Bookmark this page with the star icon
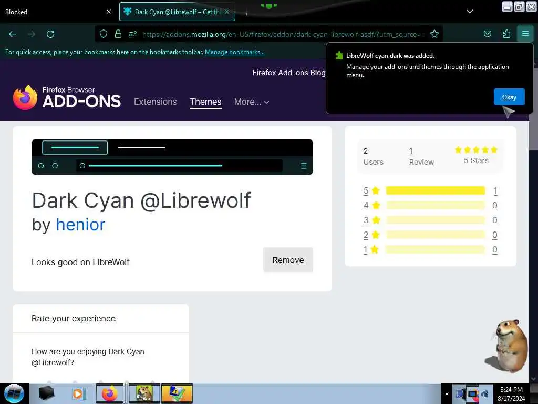 pyautogui.click(x=434, y=34)
